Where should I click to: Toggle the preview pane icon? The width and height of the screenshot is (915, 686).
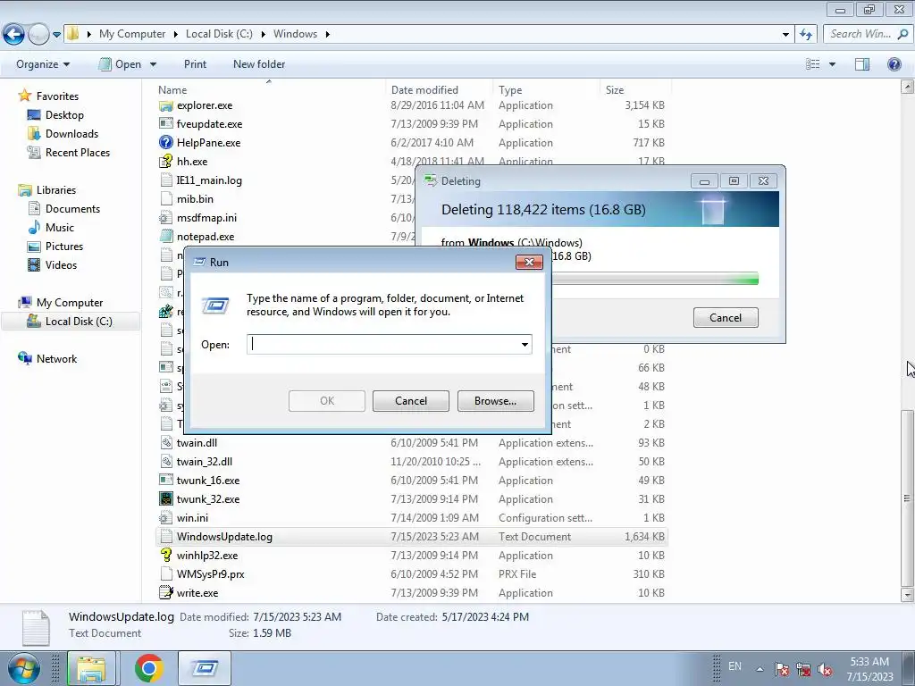pos(862,64)
